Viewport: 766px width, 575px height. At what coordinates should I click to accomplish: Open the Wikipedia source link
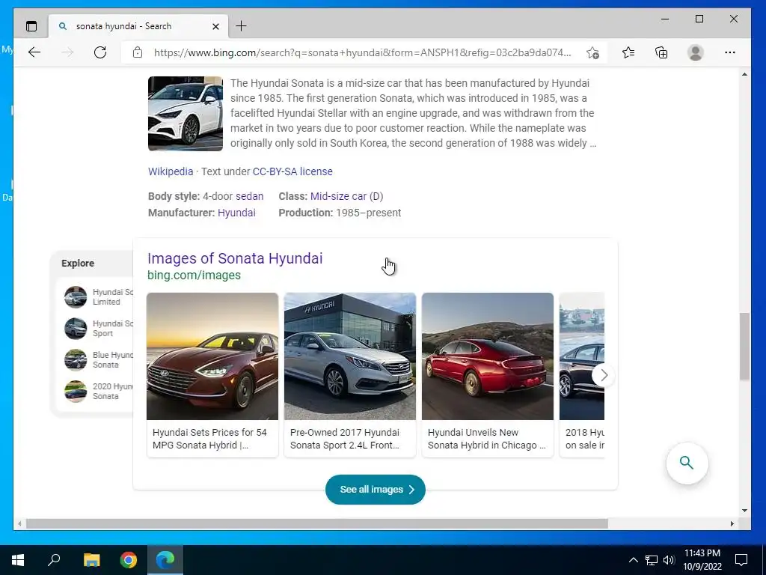tap(171, 171)
